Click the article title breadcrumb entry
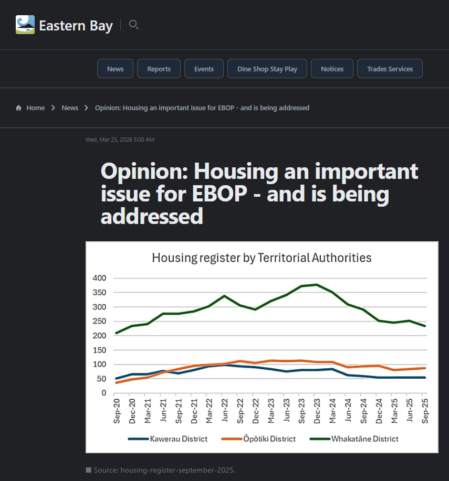 click(x=202, y=108)
